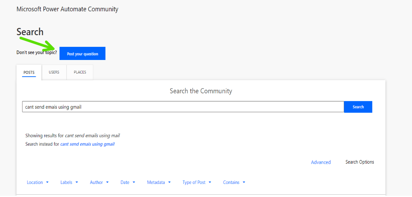The height and width of the screenshot is (197, 412).
Task: Open the Author filter dropdown
Action: tap(99, 182)
